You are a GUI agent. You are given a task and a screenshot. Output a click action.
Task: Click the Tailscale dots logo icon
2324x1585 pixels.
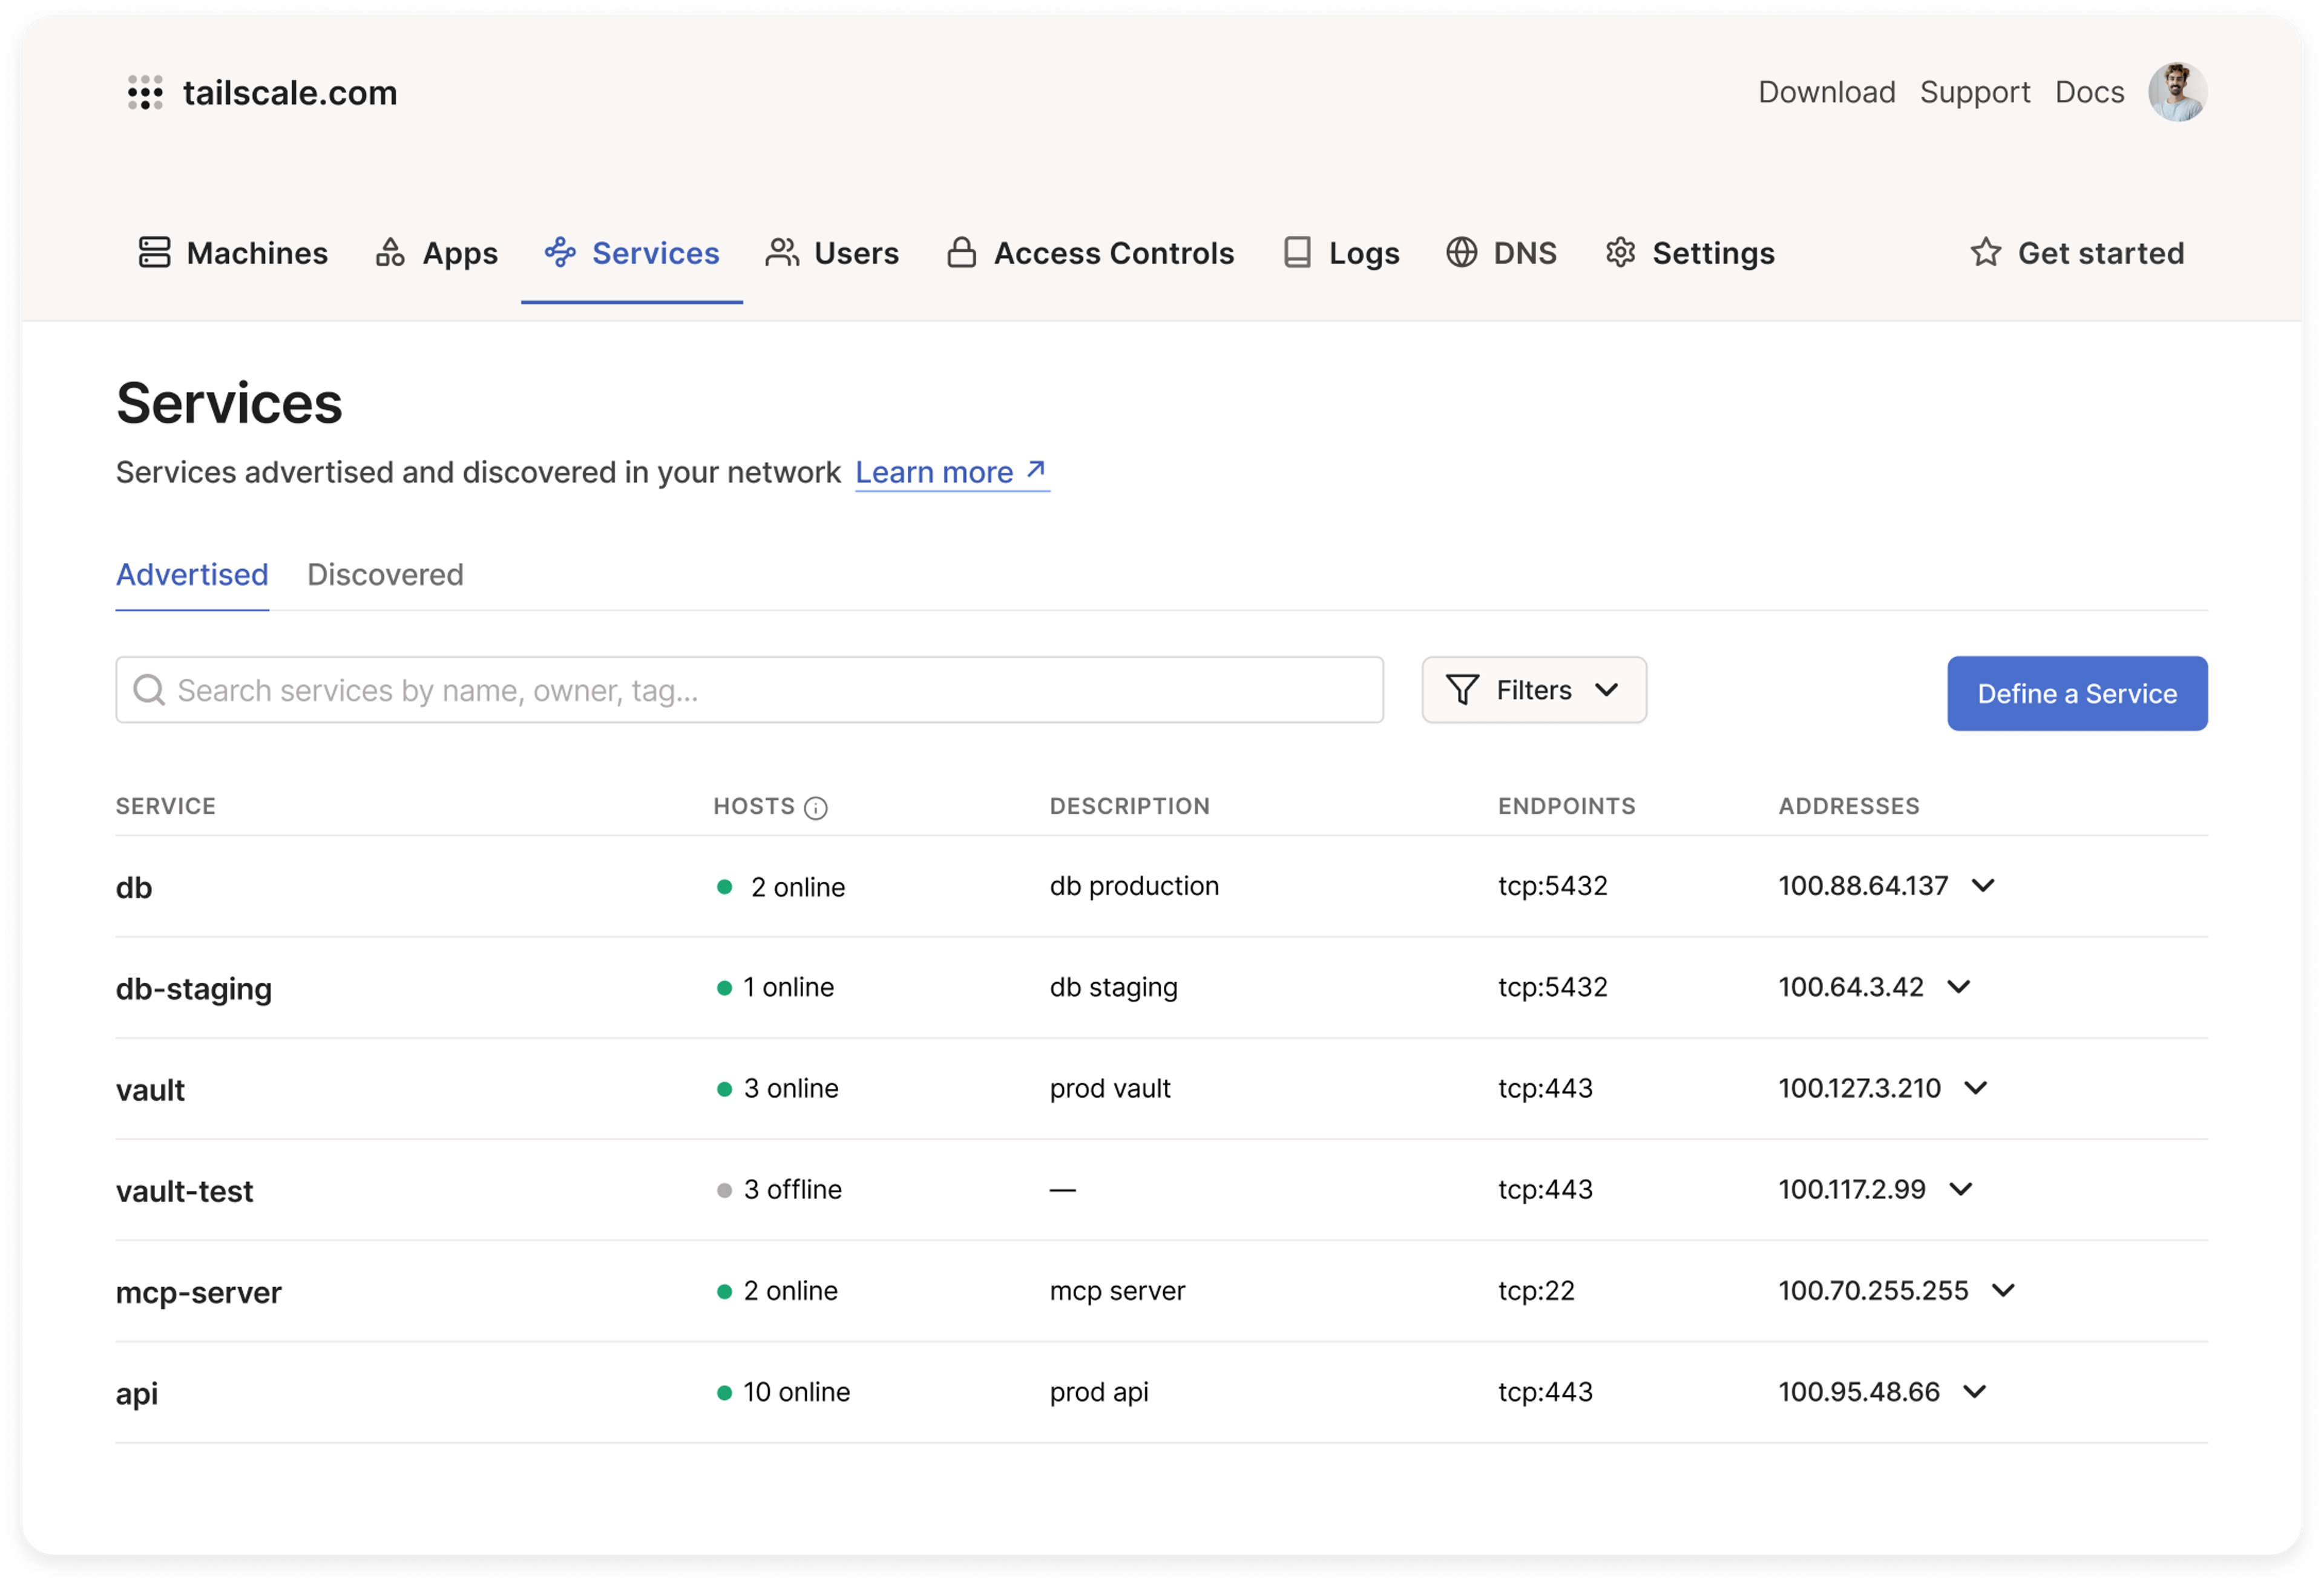[145, 92]
